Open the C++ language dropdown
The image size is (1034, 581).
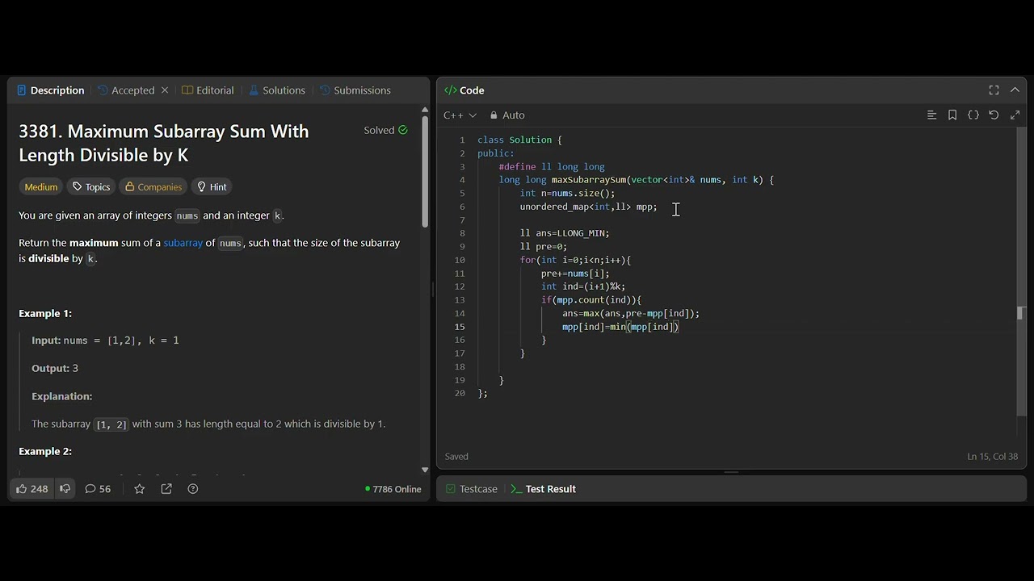(x=460, y=115)
